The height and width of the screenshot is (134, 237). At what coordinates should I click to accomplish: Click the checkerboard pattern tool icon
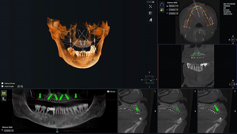tap(150, 13)
